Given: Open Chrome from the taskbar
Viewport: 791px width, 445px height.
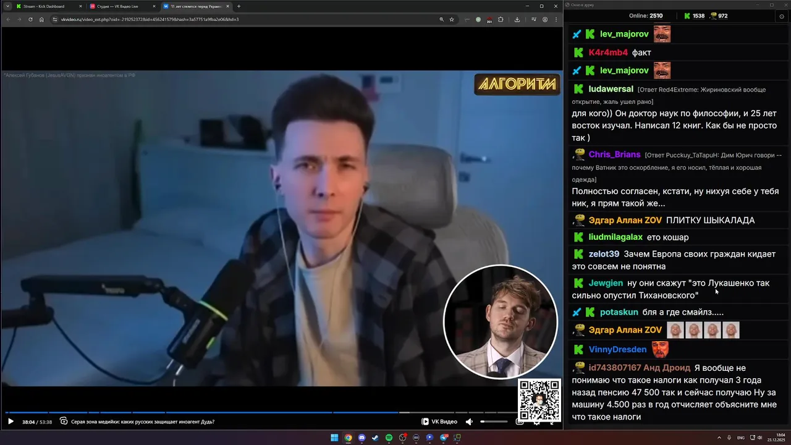Looking at the screenshot, I should tap(348, 438).
